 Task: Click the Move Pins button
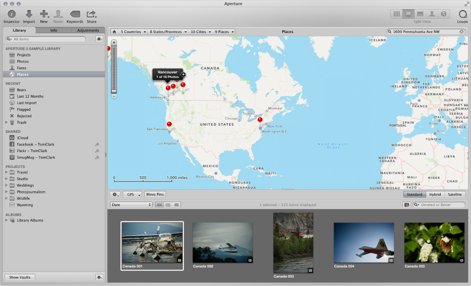pyautogui.click(x=154, y=194)
